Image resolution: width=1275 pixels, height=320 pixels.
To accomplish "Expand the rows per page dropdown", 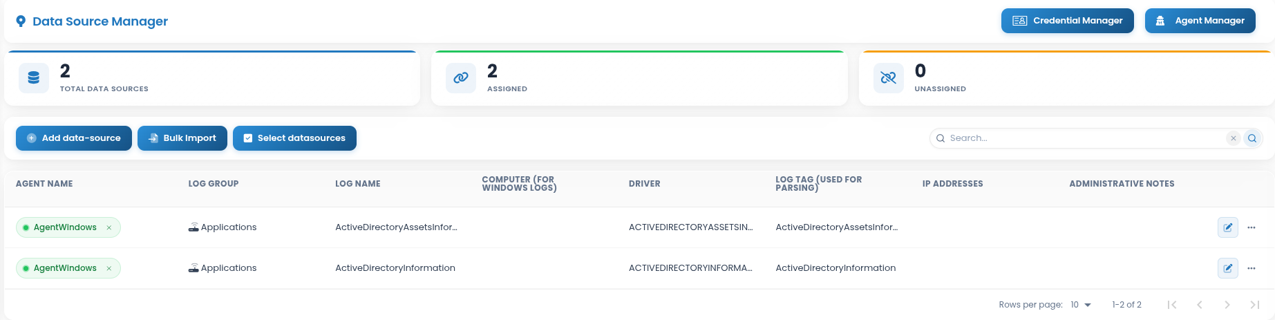I will (x=1081, y=305).
